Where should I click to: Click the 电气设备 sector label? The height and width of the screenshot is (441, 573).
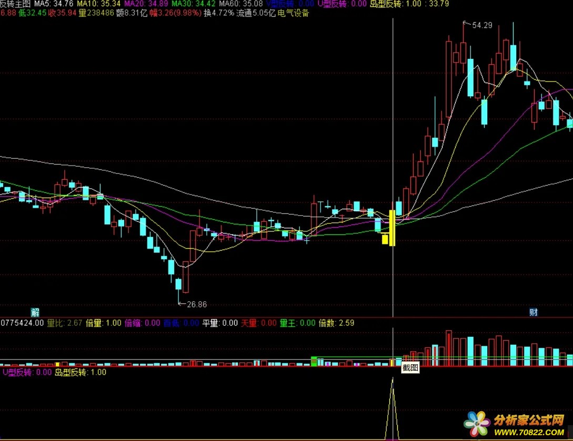pos(293,13)
